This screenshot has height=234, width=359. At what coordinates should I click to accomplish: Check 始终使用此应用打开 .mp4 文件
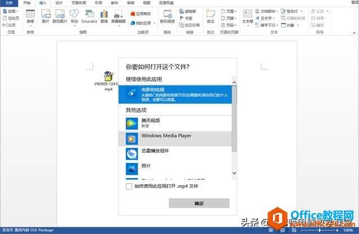(x=129, y=186)
